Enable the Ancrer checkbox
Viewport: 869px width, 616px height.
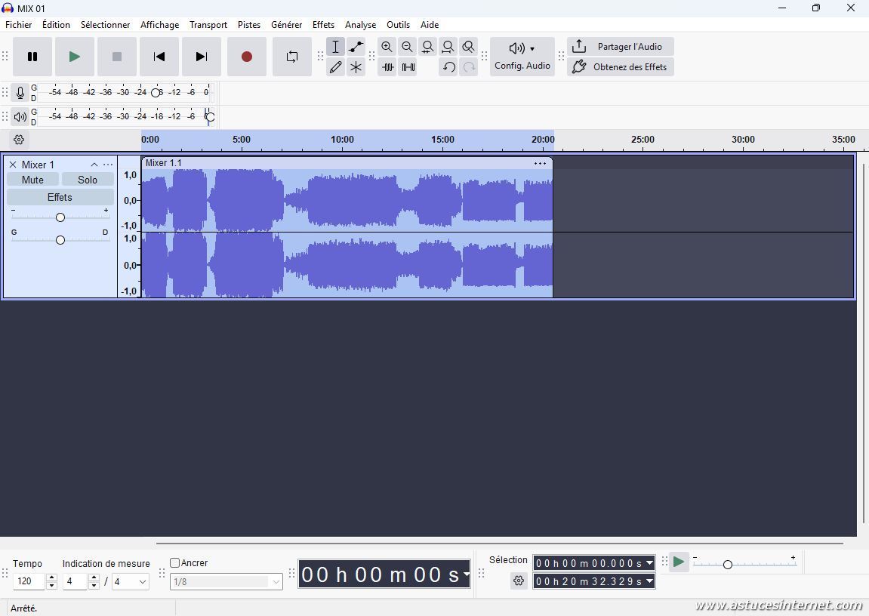click(175, 563)
